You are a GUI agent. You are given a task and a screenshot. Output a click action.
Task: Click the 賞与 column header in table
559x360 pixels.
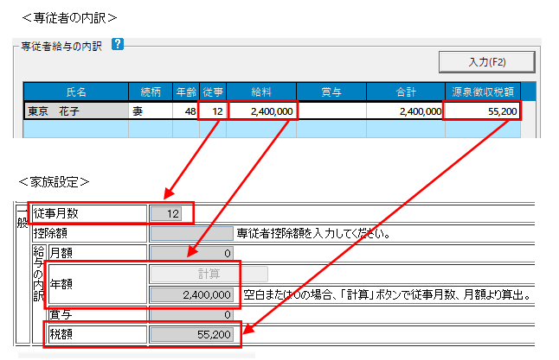331,92
